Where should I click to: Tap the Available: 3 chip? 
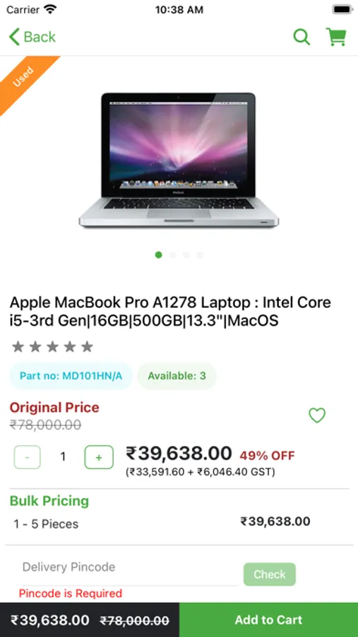pyautogui.click(x=177, y=376)
